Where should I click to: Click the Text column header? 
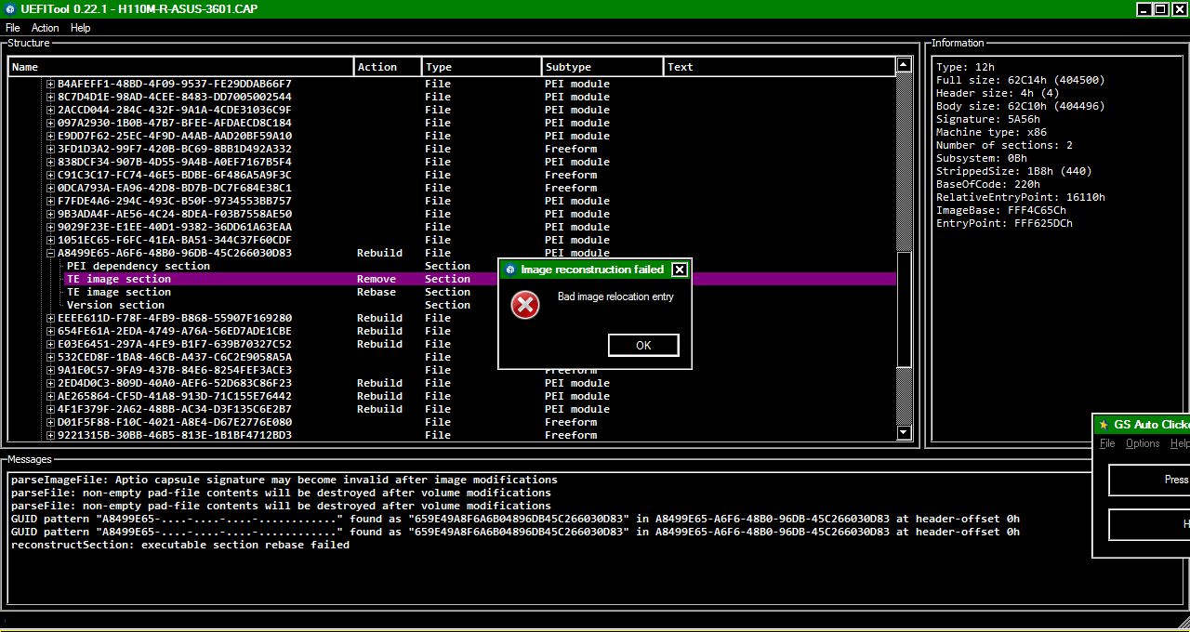tap(780, 67)
